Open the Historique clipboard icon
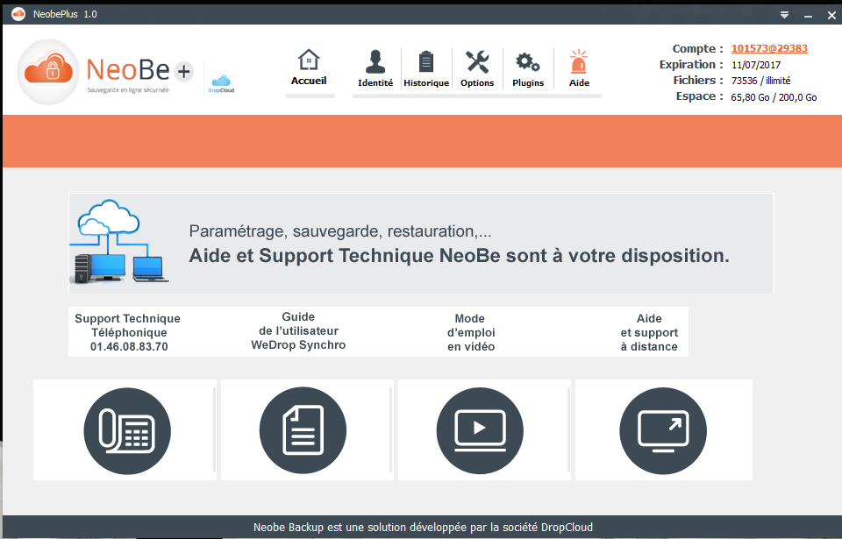 tap(426, 62)
